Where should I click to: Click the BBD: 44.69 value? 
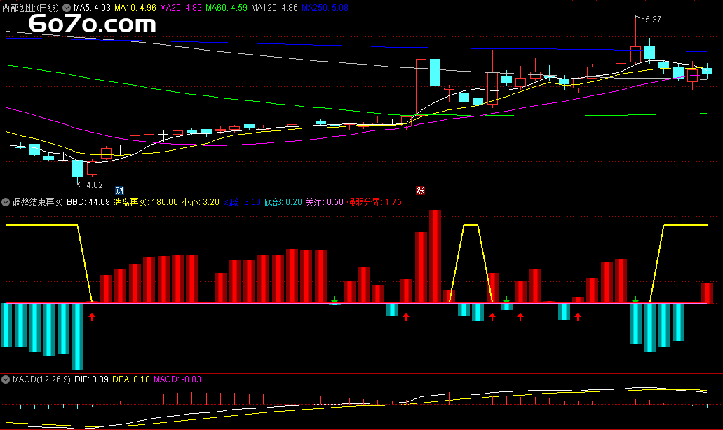(88, 202)
